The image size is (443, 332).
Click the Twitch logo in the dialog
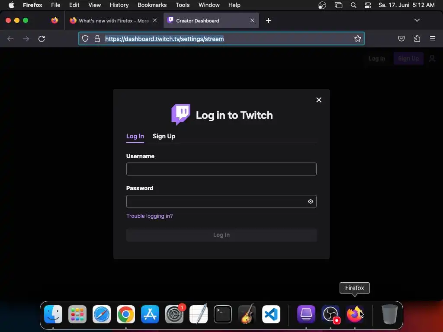[x=181, y=114]
